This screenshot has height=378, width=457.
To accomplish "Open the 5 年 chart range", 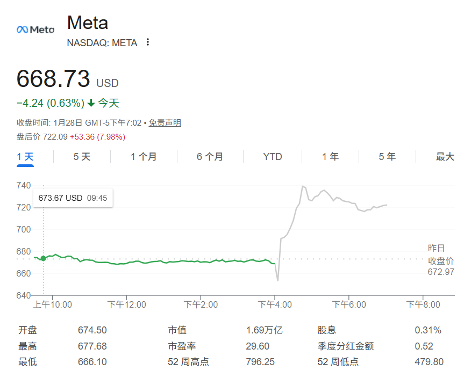I will pos(387,157).
